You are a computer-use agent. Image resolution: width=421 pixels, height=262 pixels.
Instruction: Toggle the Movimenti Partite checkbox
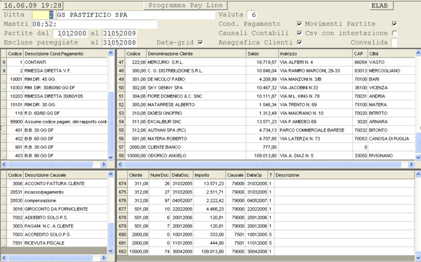pos(394,24)
